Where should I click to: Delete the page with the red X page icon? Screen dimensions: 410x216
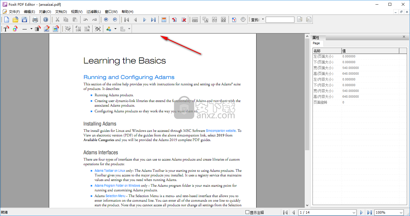point(184,20)
